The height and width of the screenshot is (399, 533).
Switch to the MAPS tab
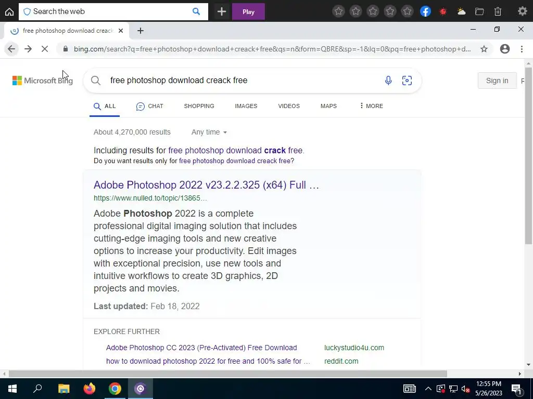point(328,106)
